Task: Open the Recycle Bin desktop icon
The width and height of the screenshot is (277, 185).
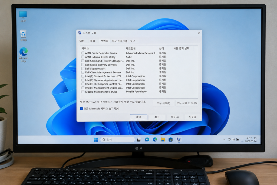Action: click(23, 35)
